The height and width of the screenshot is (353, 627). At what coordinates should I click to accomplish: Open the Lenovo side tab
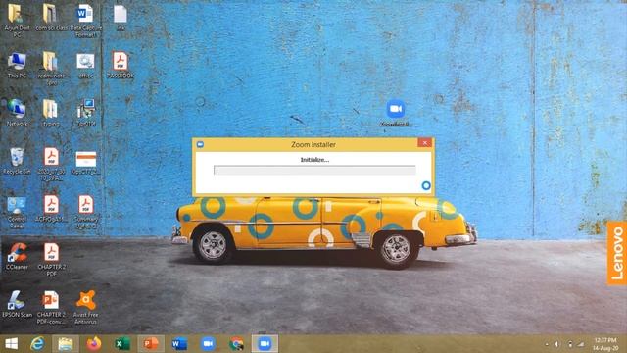pyautogui.click(x=616, y=253)
